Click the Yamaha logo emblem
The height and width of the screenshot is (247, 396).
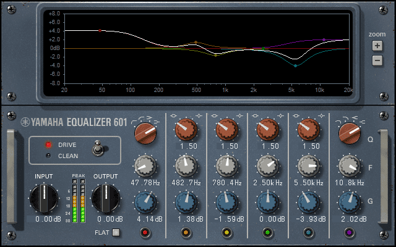25,122
